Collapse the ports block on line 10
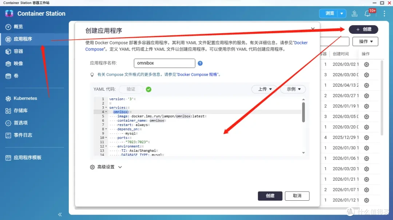Viewport: 393px width, 220px height. click(x=106, y=138)
